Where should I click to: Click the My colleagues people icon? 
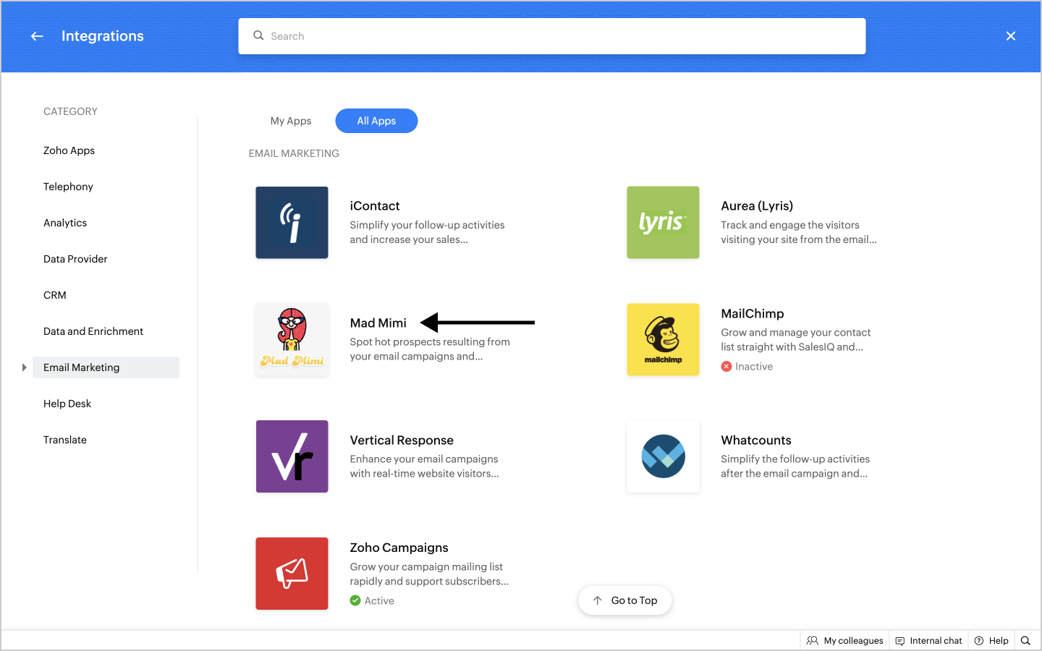(813, 641)
